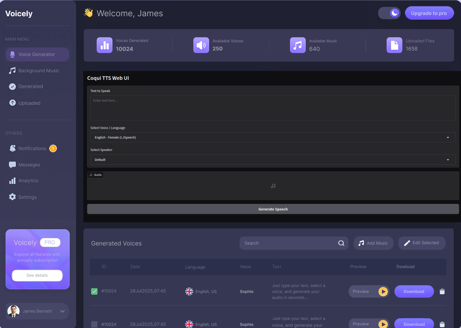Click the Available Voices speaker icon
The height and width of the screenshot is (328, 461).
pos(201,45)
